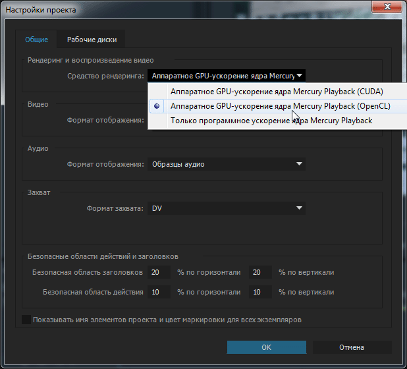Open the Рабочие диски tab
The width and height of the screenshot is (407, 369).
(92, 40)
